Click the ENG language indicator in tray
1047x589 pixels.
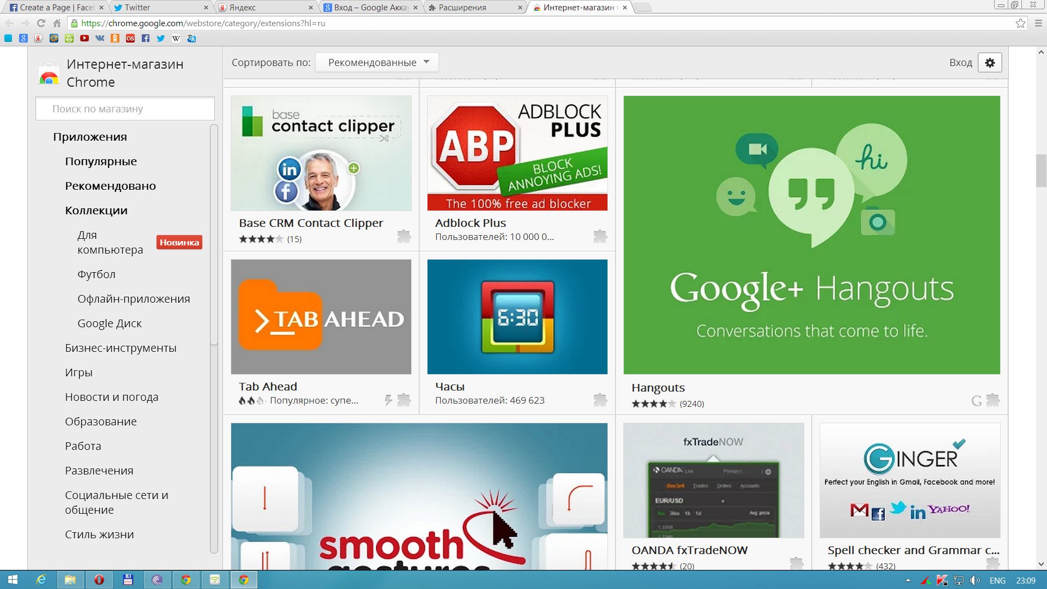[997, 580]
